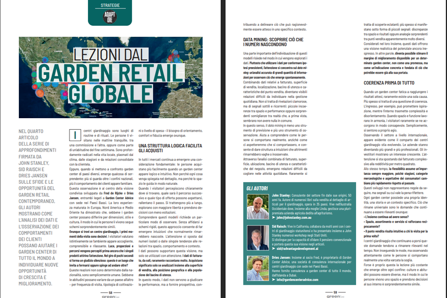Screen dimensions: 447x298
Task: Open info@gardencenteradvice.com email link
Action: 298,280
